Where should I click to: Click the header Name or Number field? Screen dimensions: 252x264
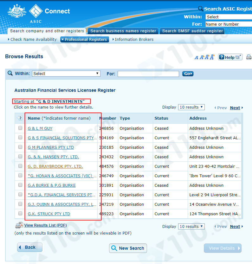[229, 24]
